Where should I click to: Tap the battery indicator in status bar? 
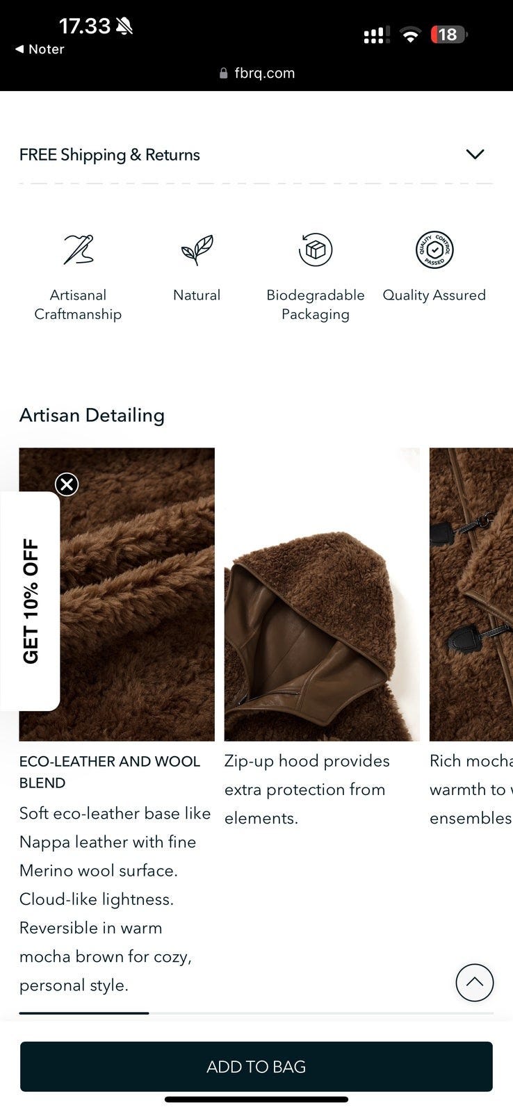449,34
